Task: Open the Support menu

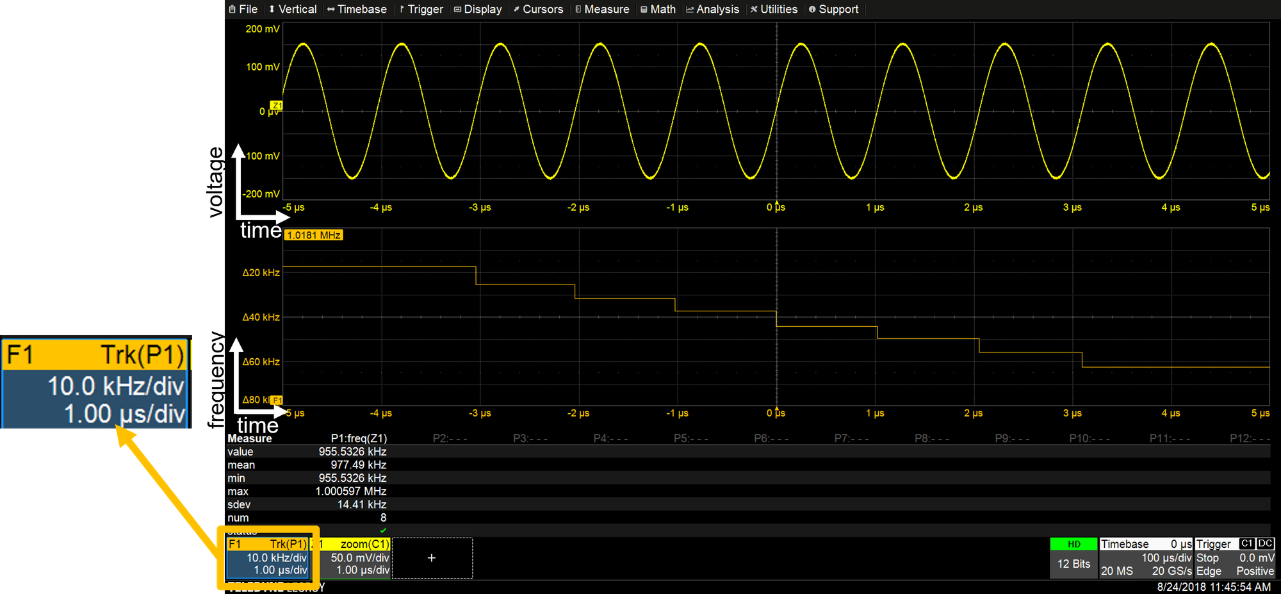Action: [x=833, y=9]
